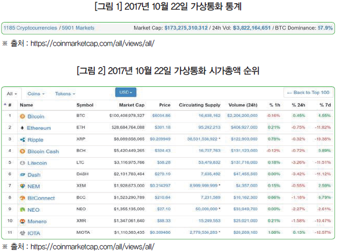Click the Bitcoin Cash logo icon
337x251 pixels.
point(23,151)
